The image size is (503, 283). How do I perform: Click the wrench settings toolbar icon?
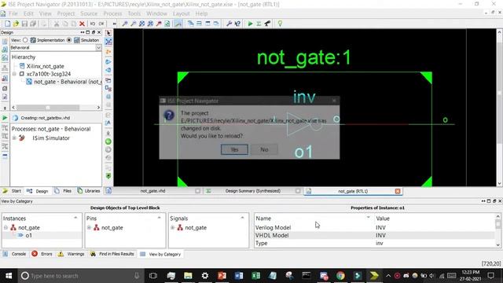pos(229,24)
